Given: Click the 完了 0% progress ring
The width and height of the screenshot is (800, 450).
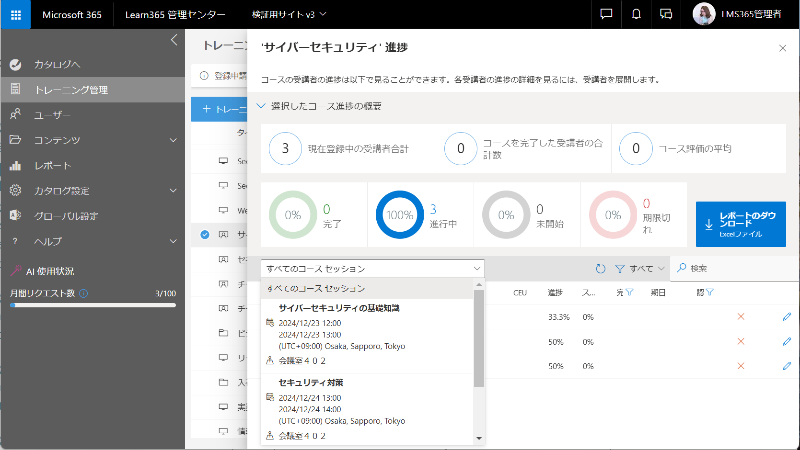Looking at the screenshot, I should click(293, 215).
